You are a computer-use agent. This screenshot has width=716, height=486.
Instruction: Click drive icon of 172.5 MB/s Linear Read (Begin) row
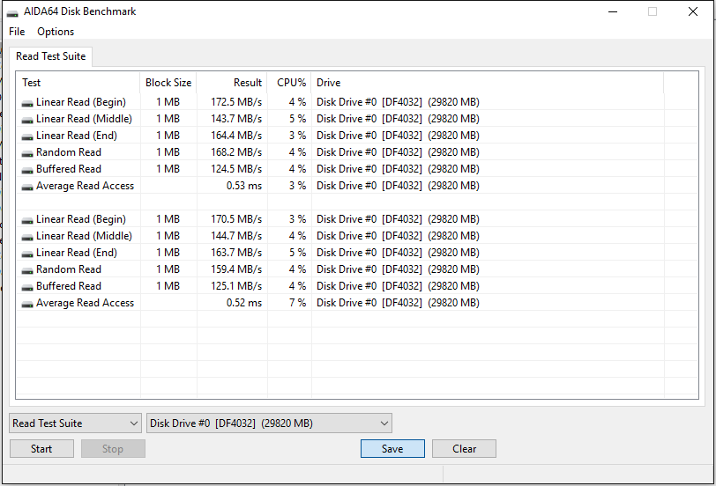click(x=27, y=102)
